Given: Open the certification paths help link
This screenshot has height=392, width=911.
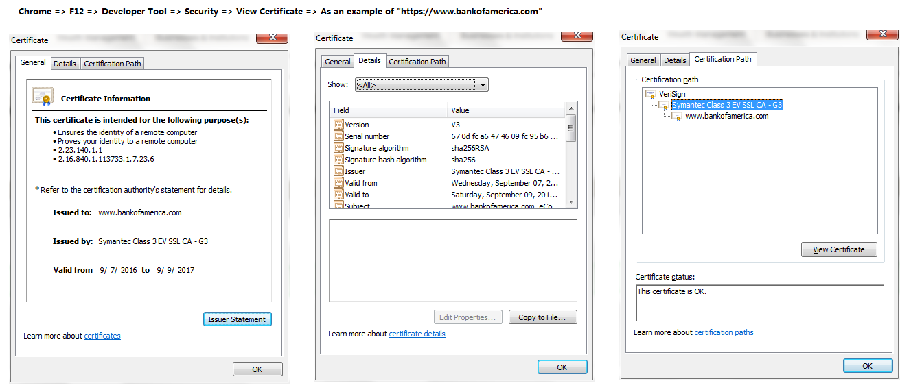Looking at the screenshot, I should [x=724, y=332].
